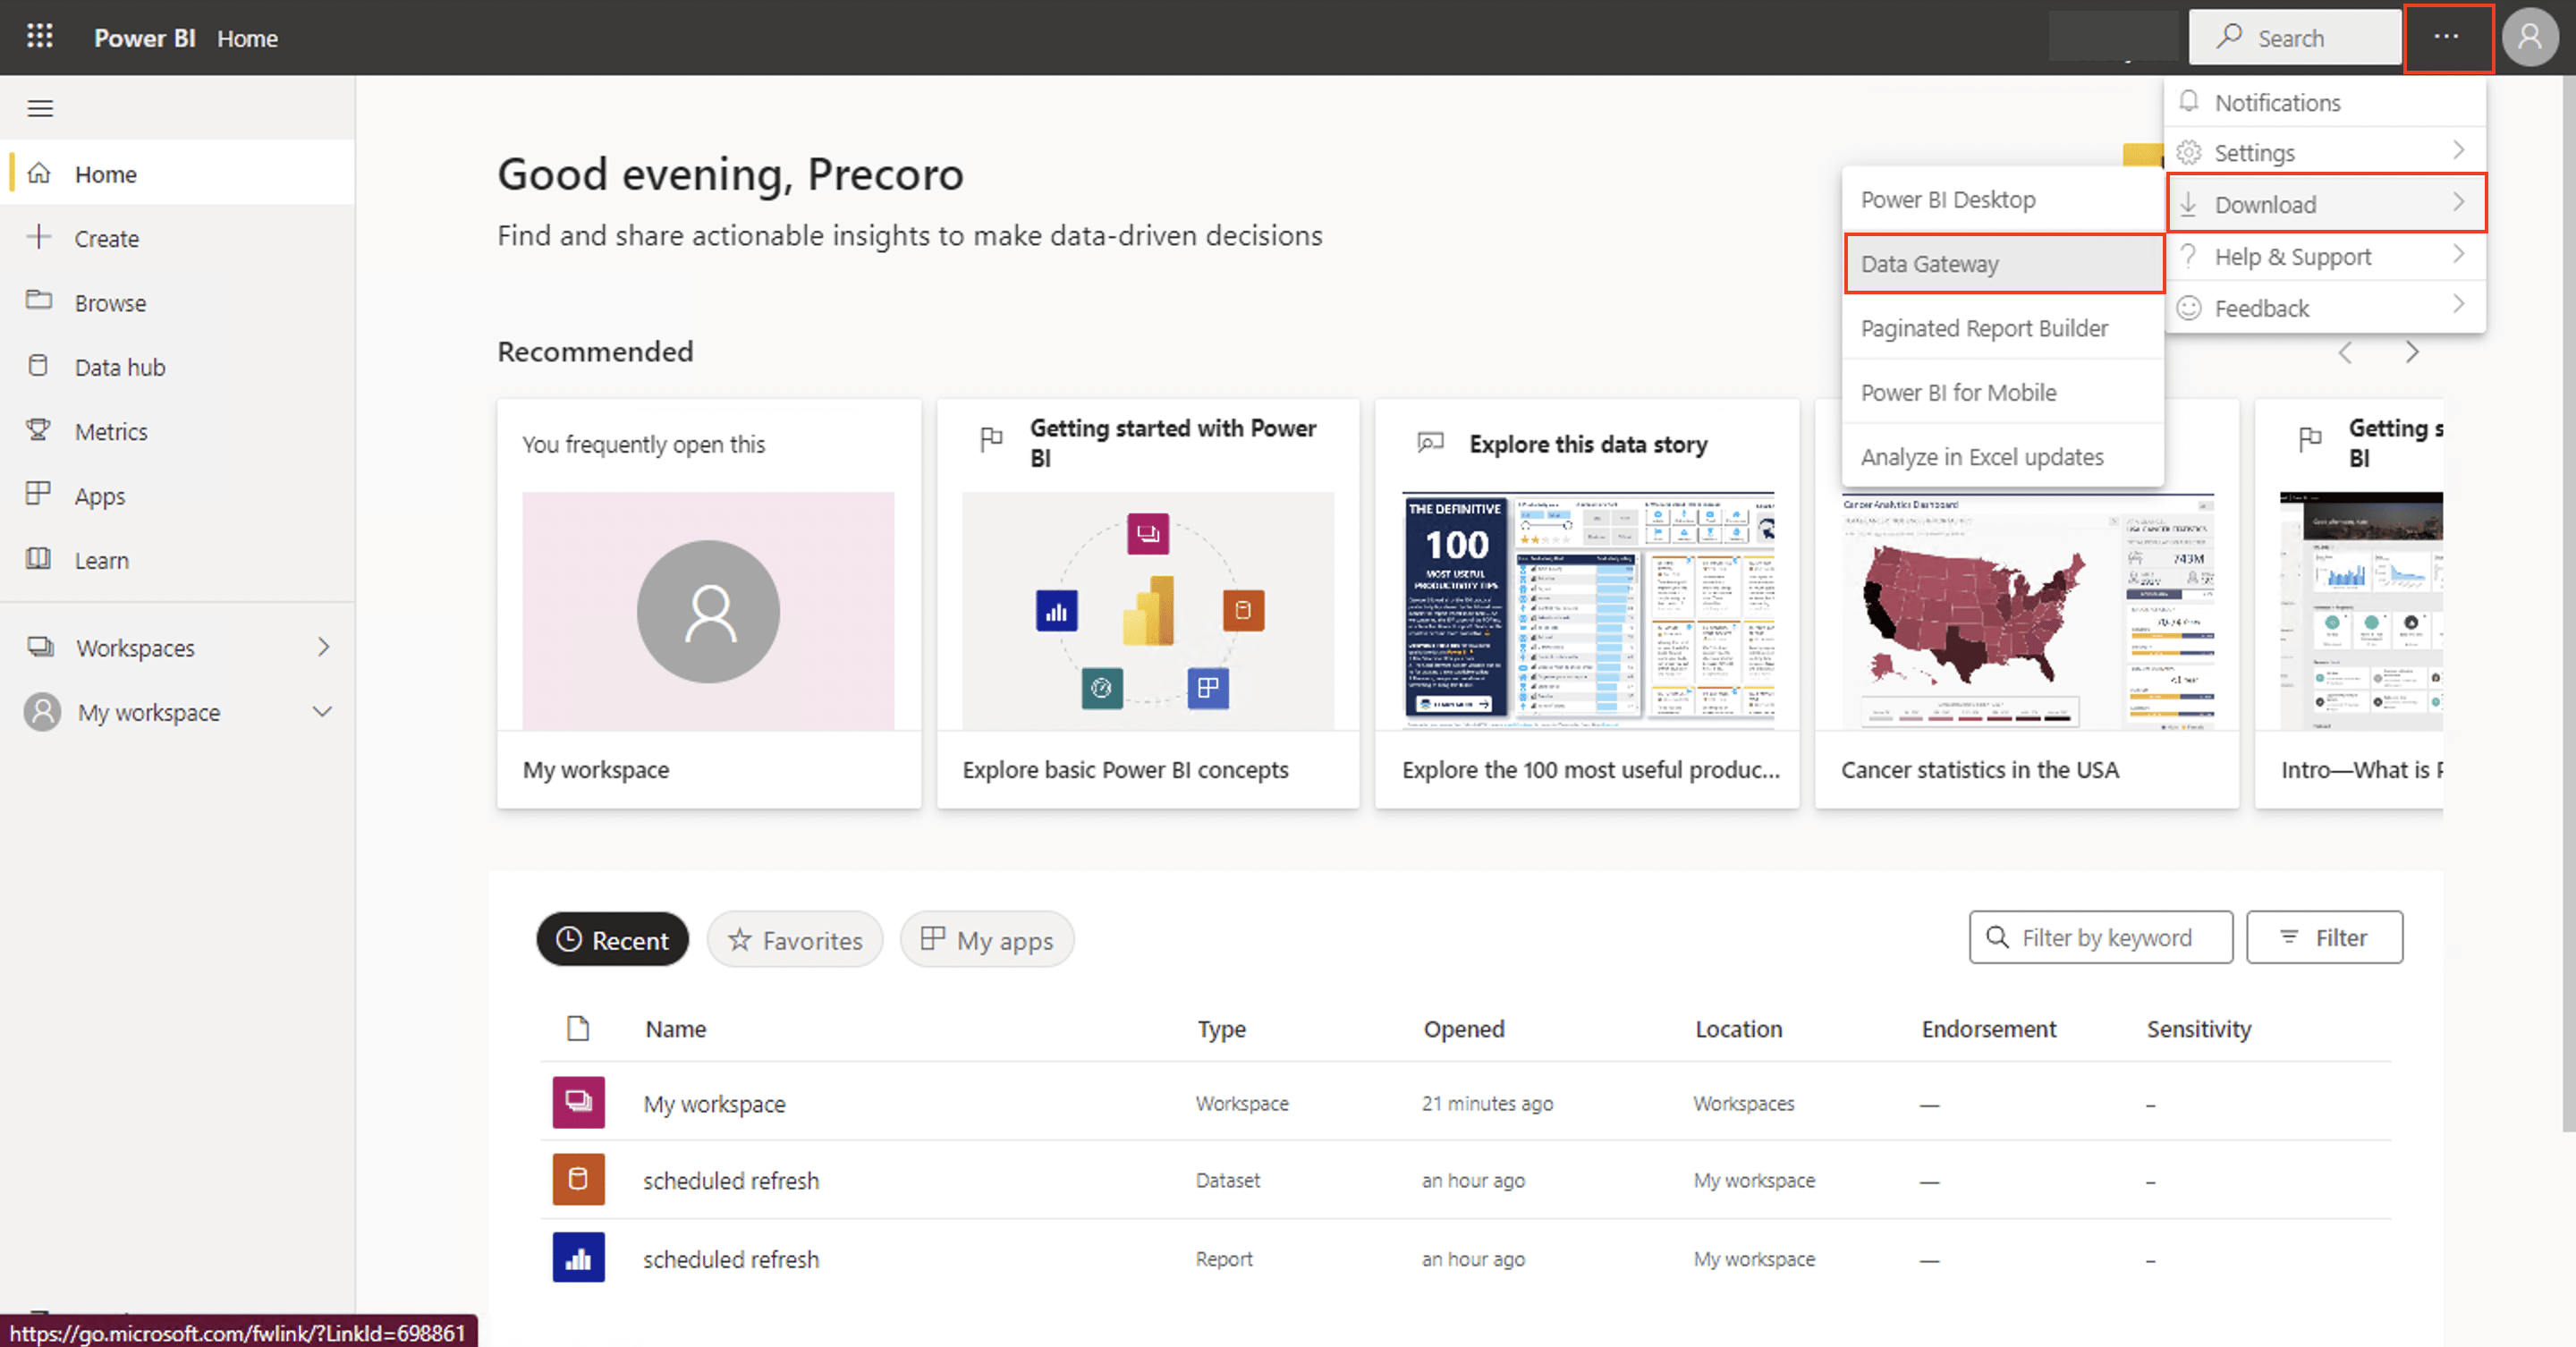This screenshot has height=1347, width=2576.
Task: Open the scheduled refresh Report row name
Action: 731,1259
